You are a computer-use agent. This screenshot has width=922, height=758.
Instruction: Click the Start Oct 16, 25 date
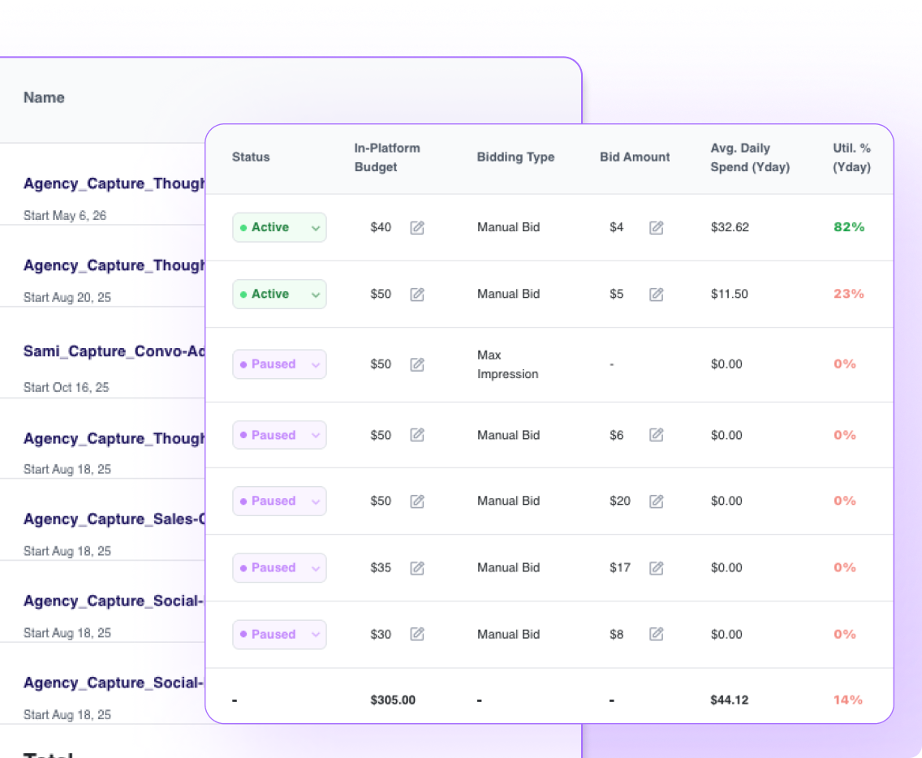(x=66, y=388)
